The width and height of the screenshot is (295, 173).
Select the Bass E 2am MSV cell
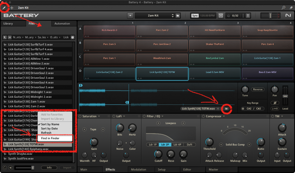(267, 74)
